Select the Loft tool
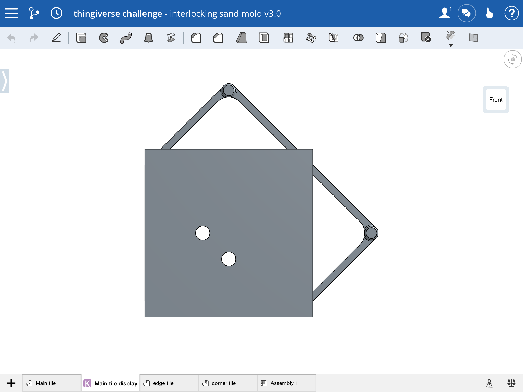 pyautogui.click(x=148, y=38)
